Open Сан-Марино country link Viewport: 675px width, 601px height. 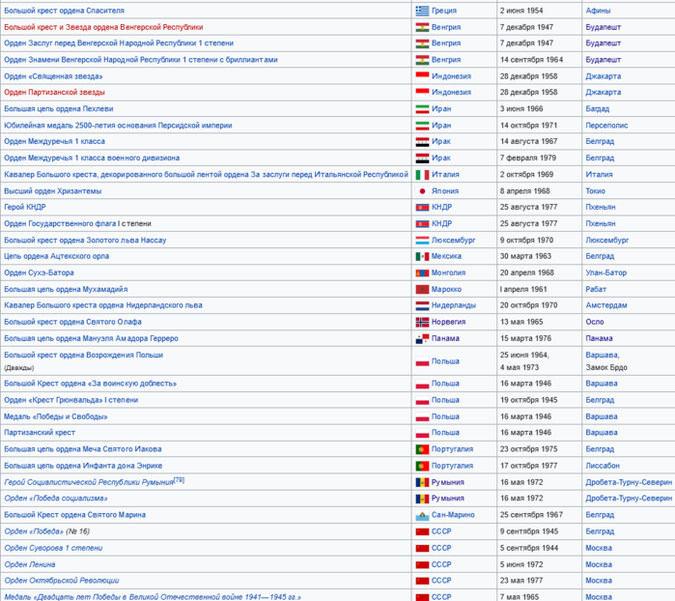point(453,515)
